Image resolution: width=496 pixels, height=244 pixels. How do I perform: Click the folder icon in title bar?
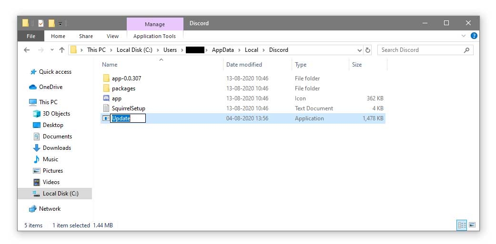coord(26,23)
